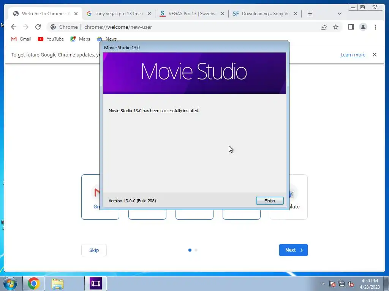Screen dimensions: 389x291
Task: Click Movie Studio installer taskbar icon
Action: click(96, 283)
